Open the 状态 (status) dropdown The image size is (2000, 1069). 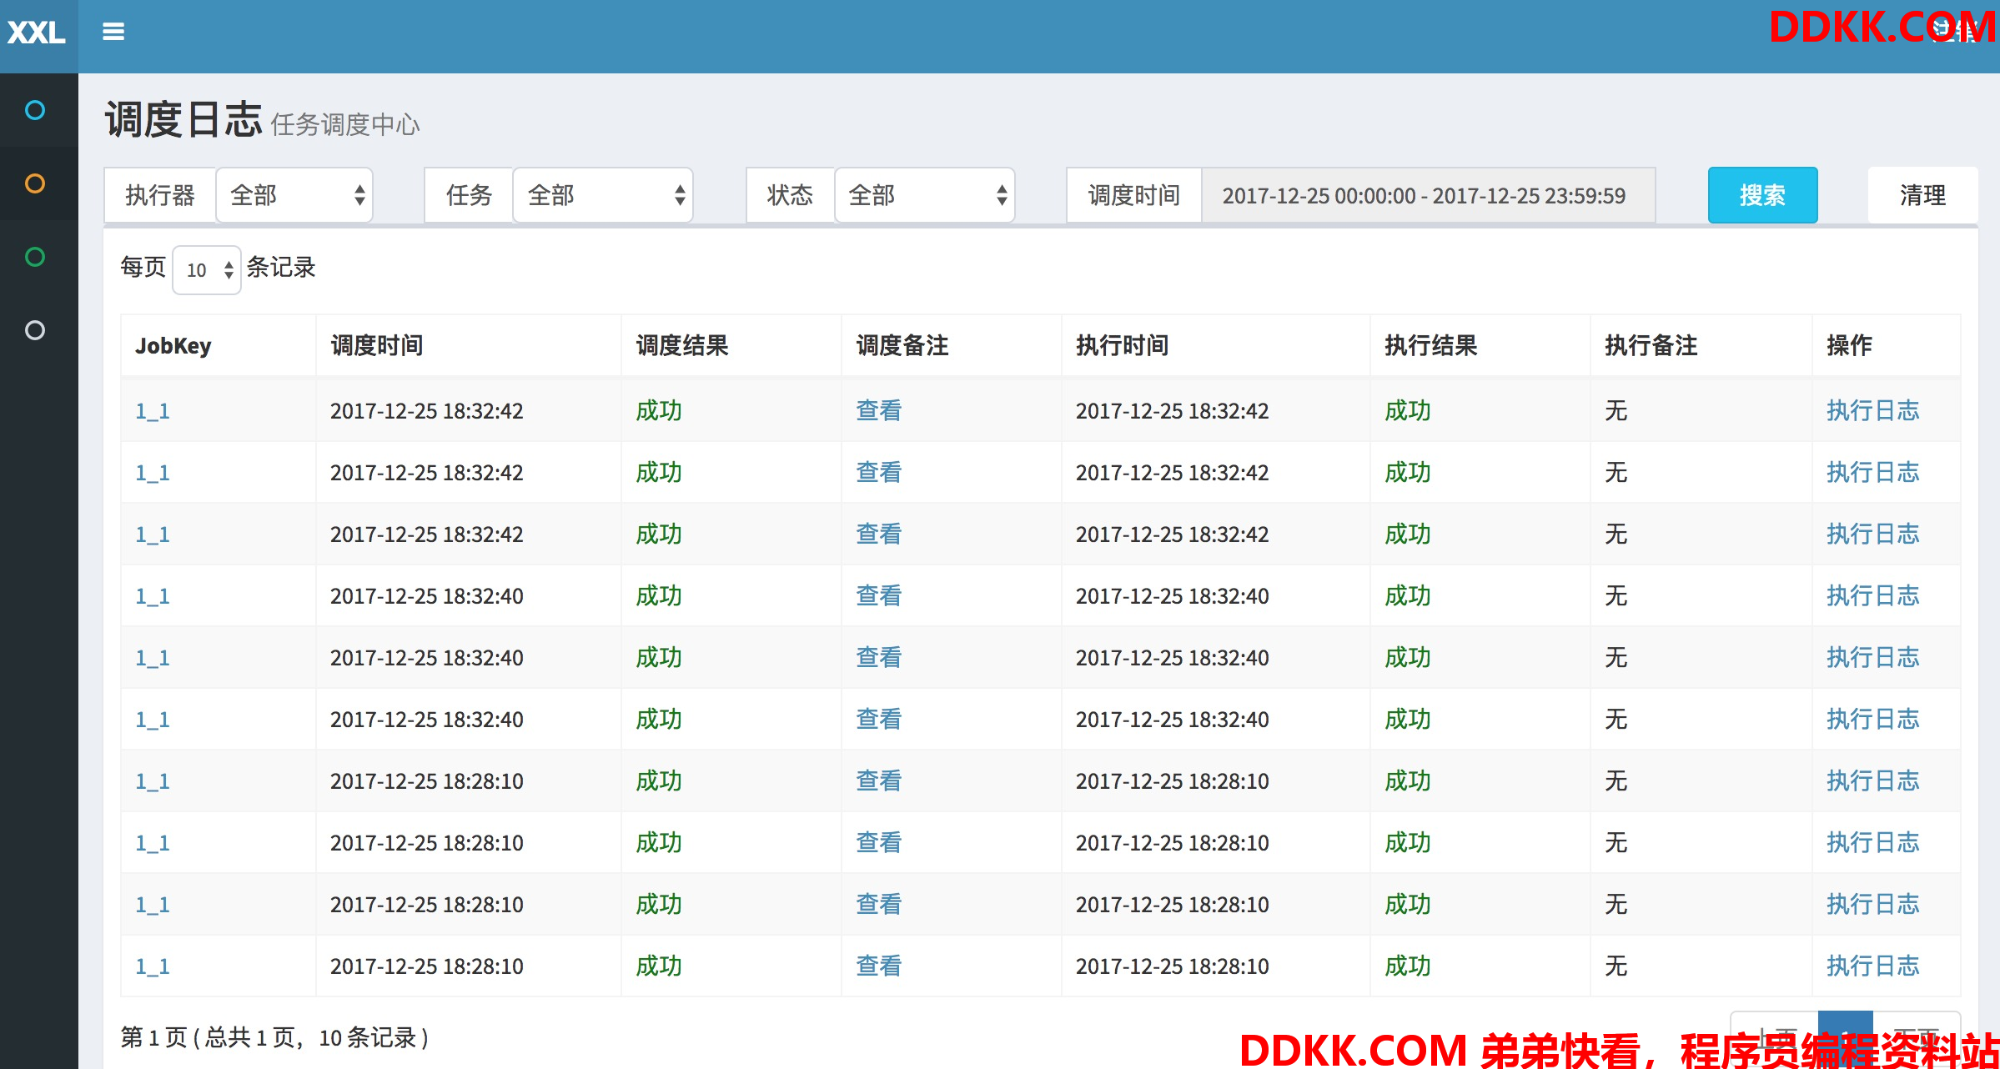(x=924, y=195)
